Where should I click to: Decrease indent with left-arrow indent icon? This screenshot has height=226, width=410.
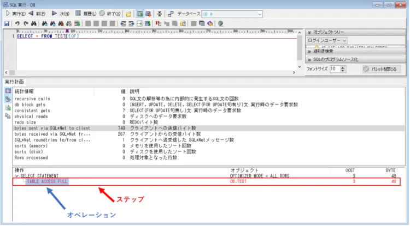123,24
